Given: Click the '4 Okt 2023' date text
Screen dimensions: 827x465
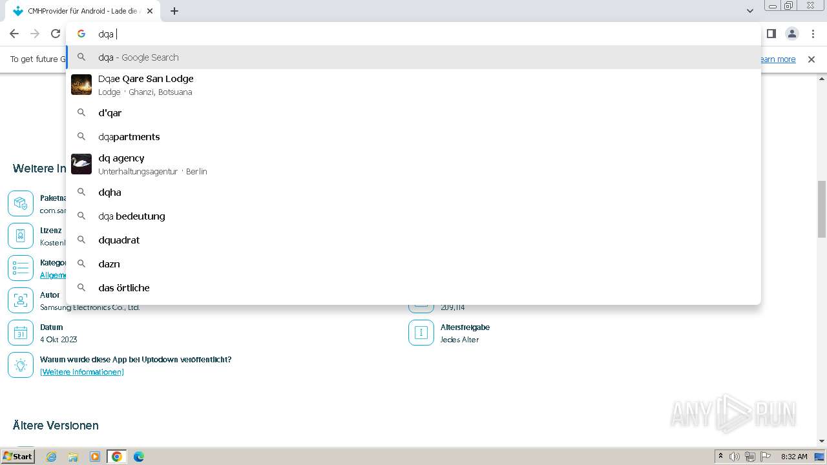Looking at the screenshot, I should pyautogui.click(x=59, y=340).
